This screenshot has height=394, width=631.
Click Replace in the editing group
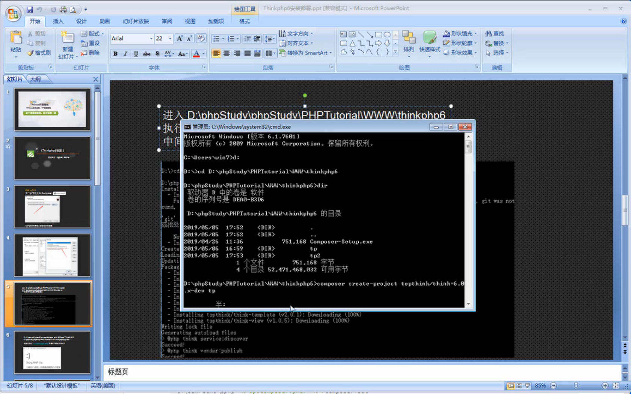(x=497, y=43)
